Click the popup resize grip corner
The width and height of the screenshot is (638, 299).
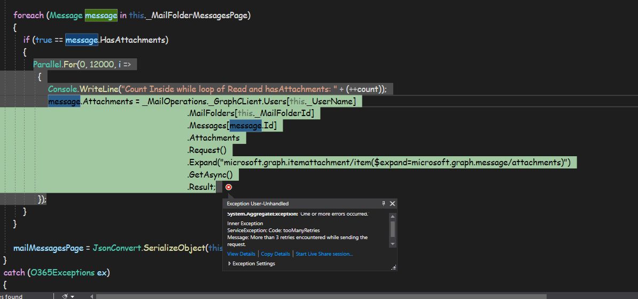click(x=393, y=267)
